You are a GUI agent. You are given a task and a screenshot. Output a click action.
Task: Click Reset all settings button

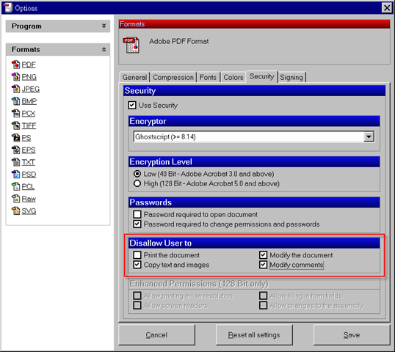pyautogui.click(x=254, y=335)
